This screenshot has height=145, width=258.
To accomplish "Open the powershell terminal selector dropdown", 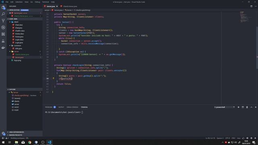I will click(224, 107).
